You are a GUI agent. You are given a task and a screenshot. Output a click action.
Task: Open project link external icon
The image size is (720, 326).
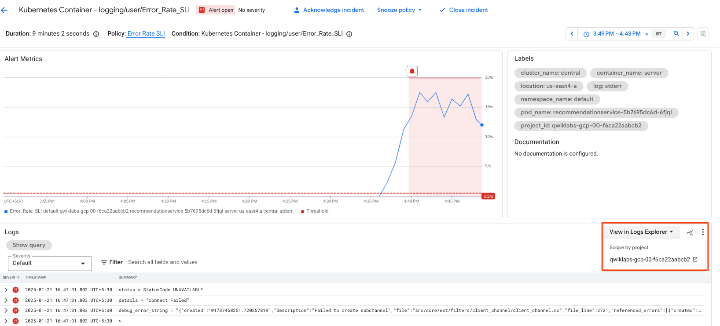(x=695, y=260)
